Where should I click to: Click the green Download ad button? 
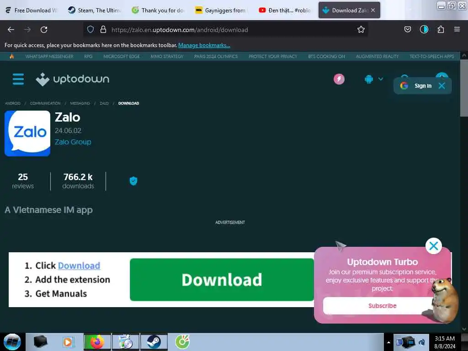click(x=222, y=280)
